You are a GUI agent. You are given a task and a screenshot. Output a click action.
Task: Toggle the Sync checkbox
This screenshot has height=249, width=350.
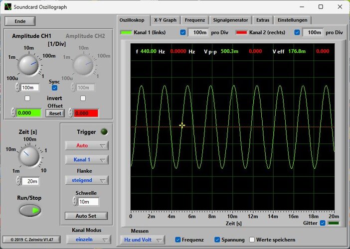pos(54,88)
